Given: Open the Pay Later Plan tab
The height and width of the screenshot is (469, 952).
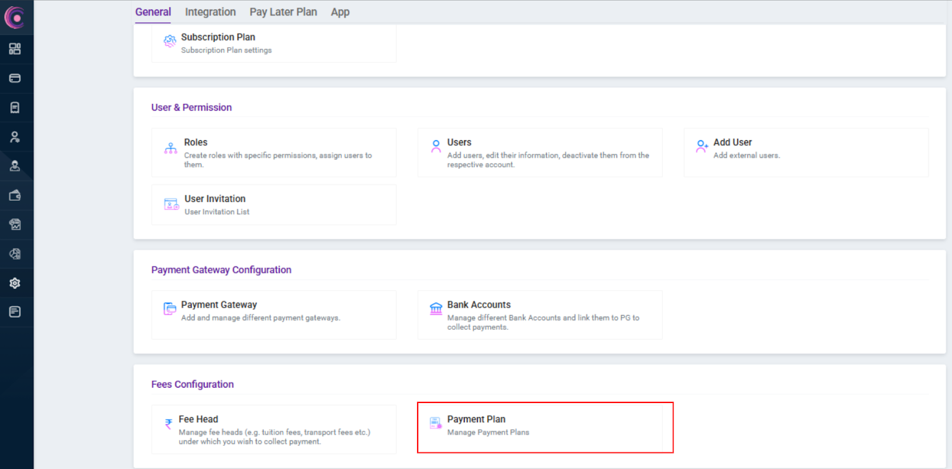Looking at the screenshot, I should pyautogui.click(x=283, y=12).
